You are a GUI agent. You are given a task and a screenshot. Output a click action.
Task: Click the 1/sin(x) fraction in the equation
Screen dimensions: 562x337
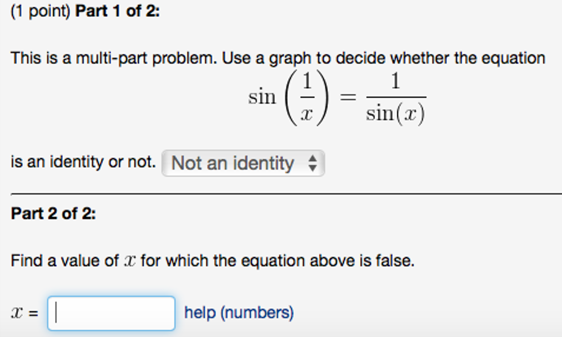click(x=396, y=98)
